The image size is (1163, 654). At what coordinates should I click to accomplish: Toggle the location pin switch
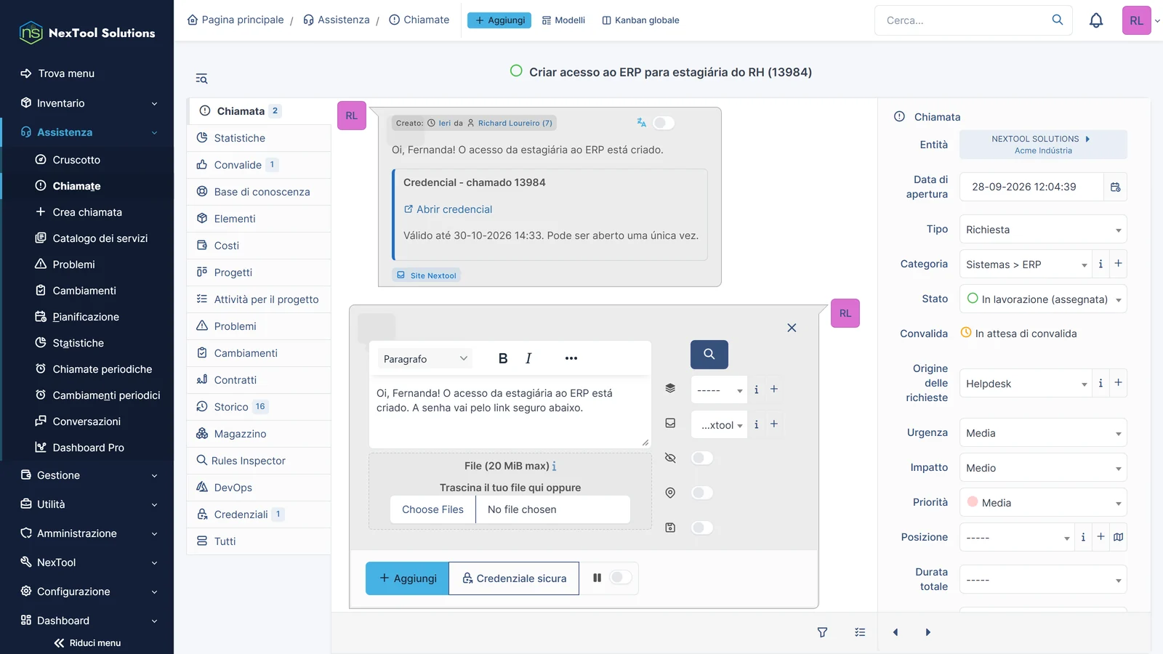click(x=701, y=493)
